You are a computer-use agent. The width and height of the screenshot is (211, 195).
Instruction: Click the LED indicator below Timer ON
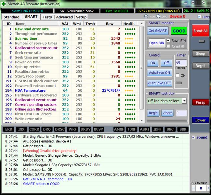[x=178, y=83]
